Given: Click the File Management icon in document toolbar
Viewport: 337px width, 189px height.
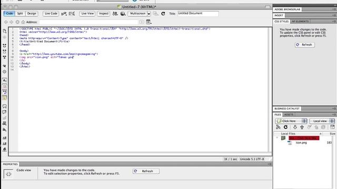Looking at the screenshot, I should tap(115, 14).
